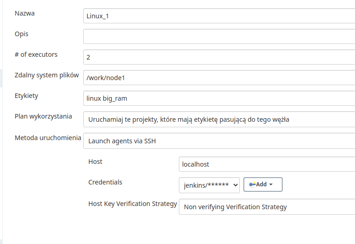The width and height of the screenshot is (355, 244).
Task: Click the Nazwa label
Action: coord(25,13)
